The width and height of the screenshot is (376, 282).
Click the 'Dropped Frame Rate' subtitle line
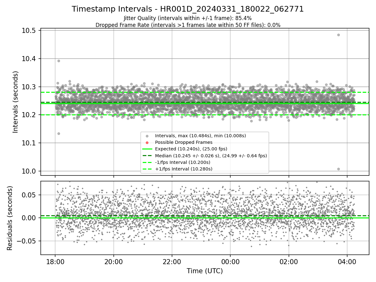coord(188,25)
